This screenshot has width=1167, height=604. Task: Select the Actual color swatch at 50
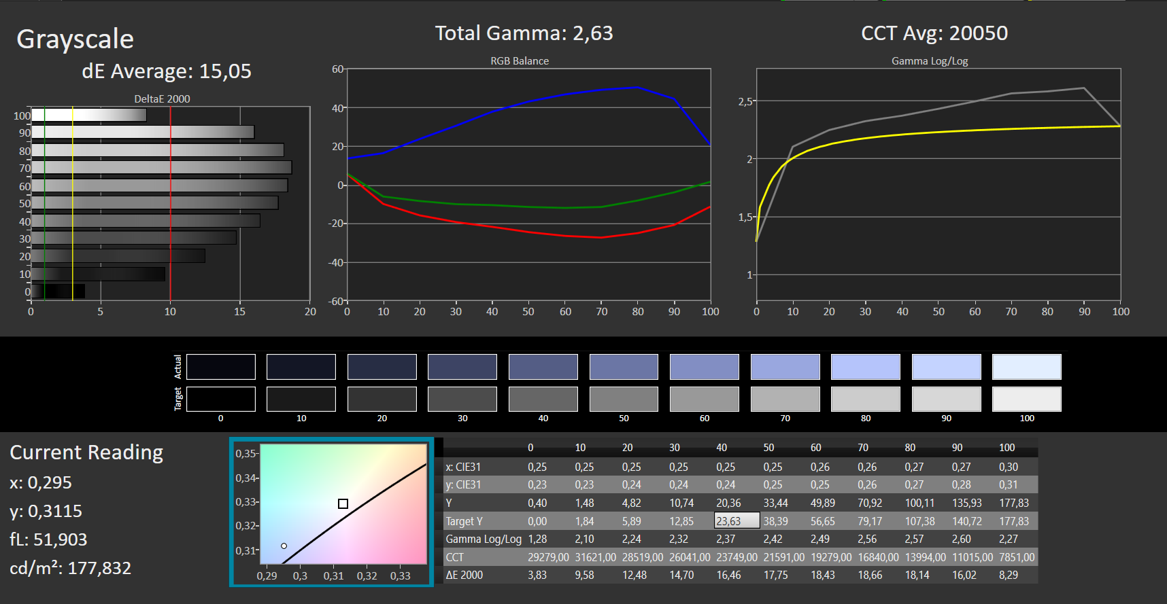[x=624, y=367]
